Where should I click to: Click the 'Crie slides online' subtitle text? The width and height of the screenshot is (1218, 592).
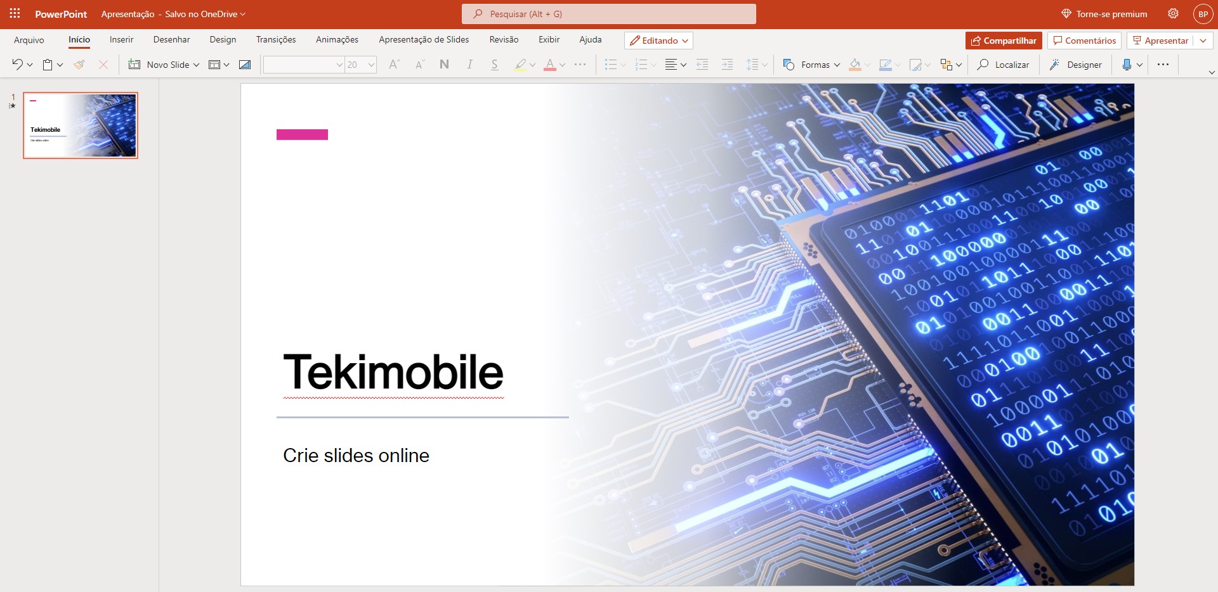click(356, 455)
